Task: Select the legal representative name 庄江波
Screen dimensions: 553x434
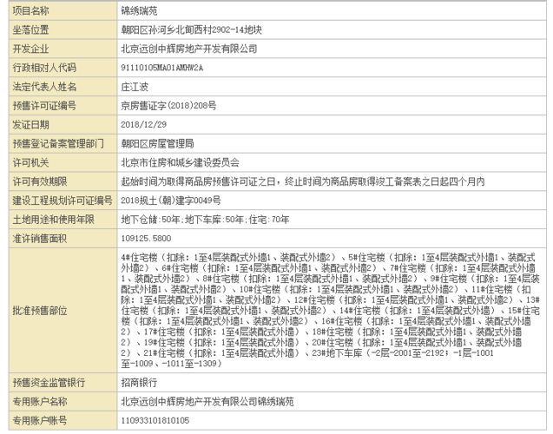Action: click(136, 86)
